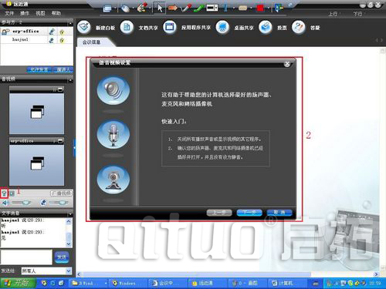
Task: Click chat scrollbar down arrow
Action: [69, 244]
